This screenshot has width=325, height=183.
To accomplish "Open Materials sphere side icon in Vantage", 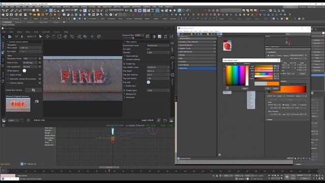I will tap(172, 58).
